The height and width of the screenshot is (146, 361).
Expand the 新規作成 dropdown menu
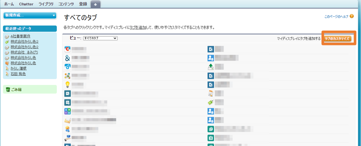point(30,15)
